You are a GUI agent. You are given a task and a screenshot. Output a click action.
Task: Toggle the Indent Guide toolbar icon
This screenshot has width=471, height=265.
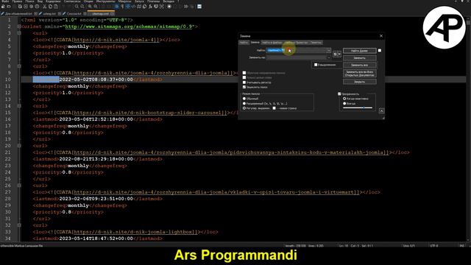pos(128,7)
